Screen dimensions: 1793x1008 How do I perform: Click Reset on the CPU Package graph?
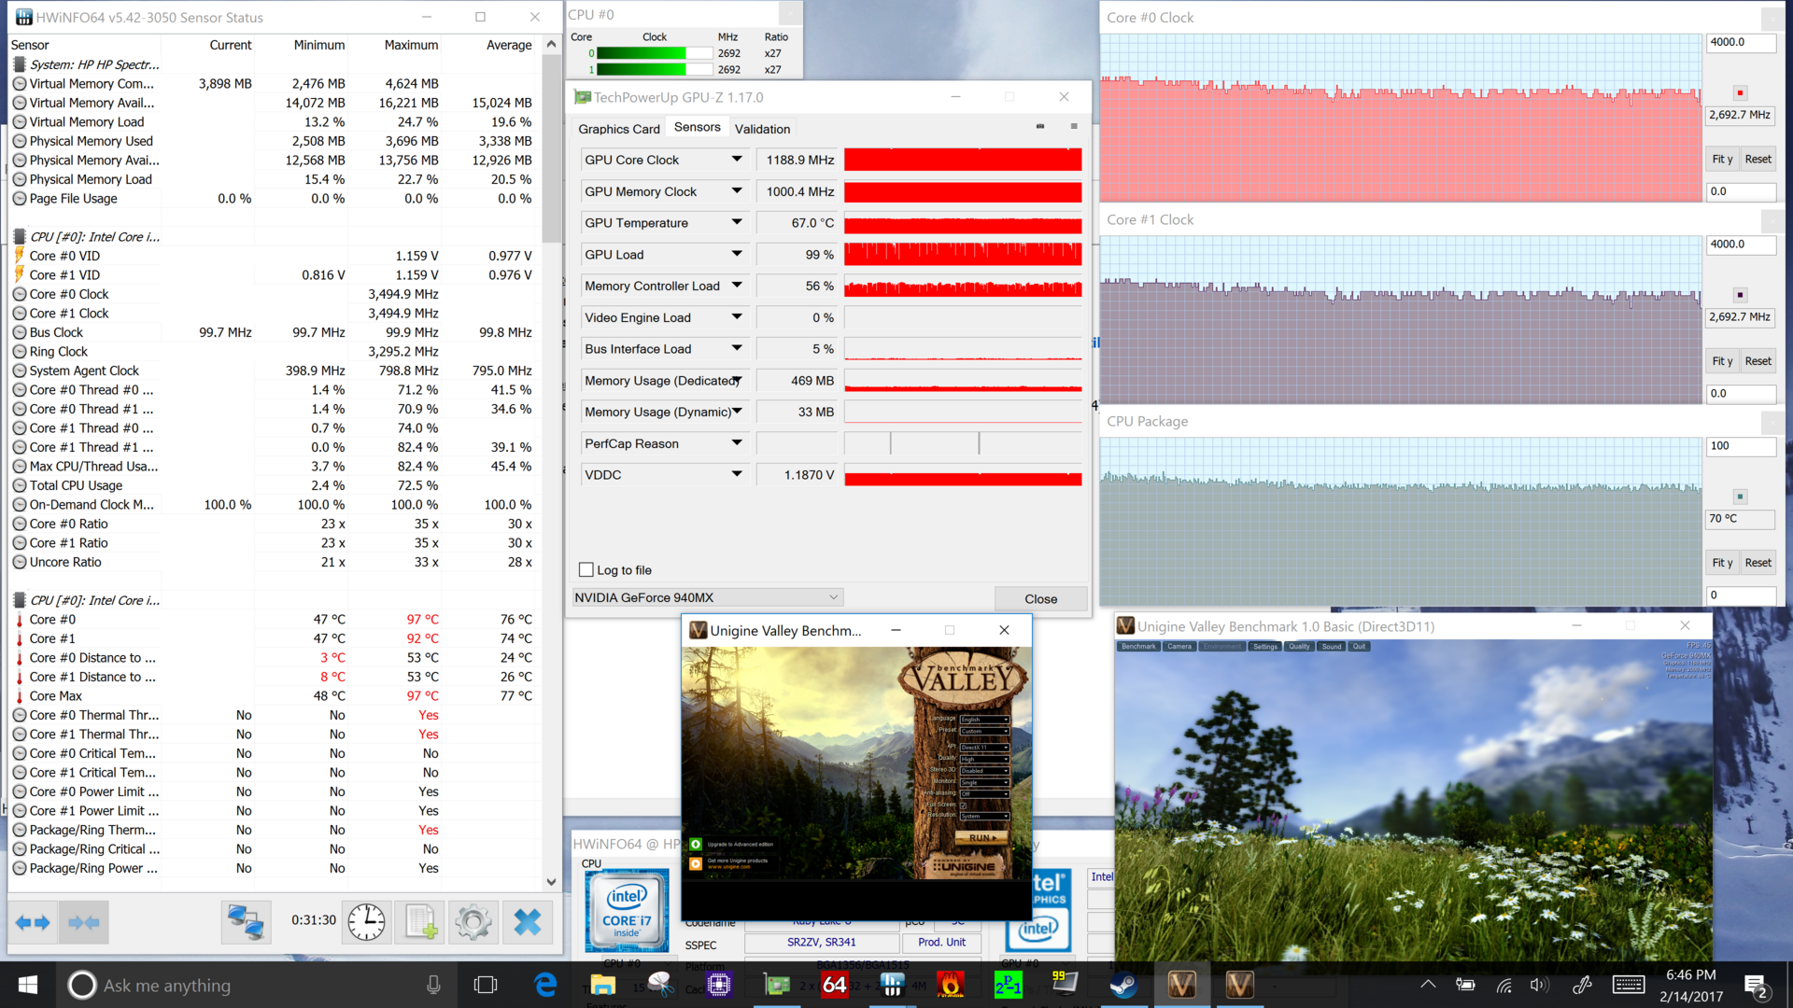pos(1758,563)
